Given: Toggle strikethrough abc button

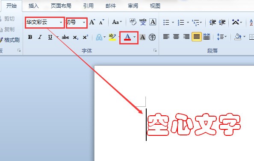Looking at the screenshot, I should 65,37.
